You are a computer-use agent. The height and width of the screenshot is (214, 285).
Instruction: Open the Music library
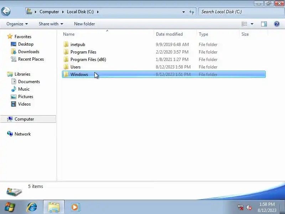click(24, 89)
